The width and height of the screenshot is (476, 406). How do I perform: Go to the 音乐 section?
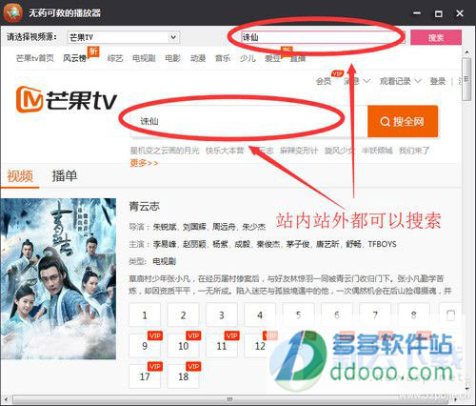(x=223, y=58)
